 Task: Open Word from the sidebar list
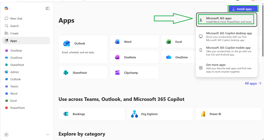tap(26, 93)
